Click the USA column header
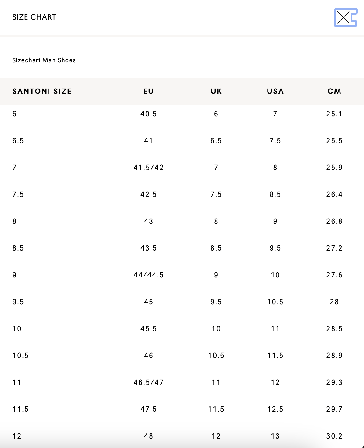Image resolution: width=364 pixels, height=448 pixels. pyautogui.click(x=275, y=91)
